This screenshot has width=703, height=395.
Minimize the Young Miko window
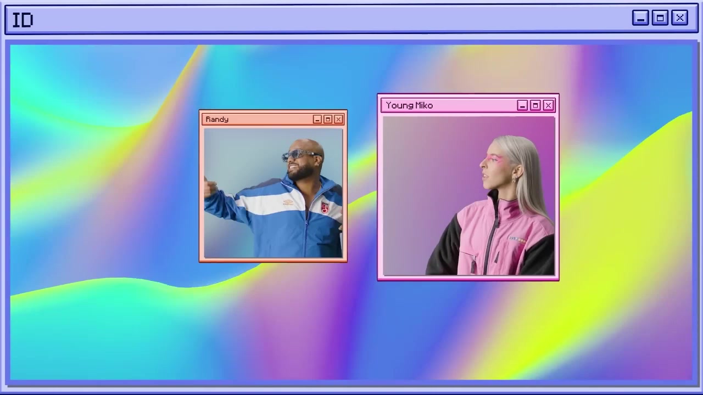point(522,105)
